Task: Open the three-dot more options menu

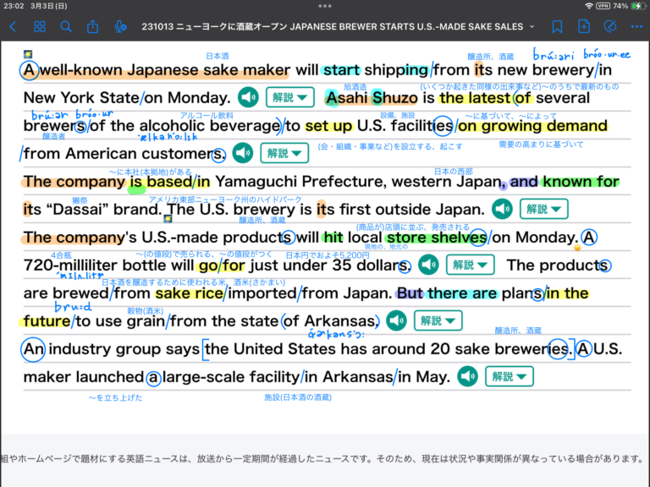Action: point(636,26)
